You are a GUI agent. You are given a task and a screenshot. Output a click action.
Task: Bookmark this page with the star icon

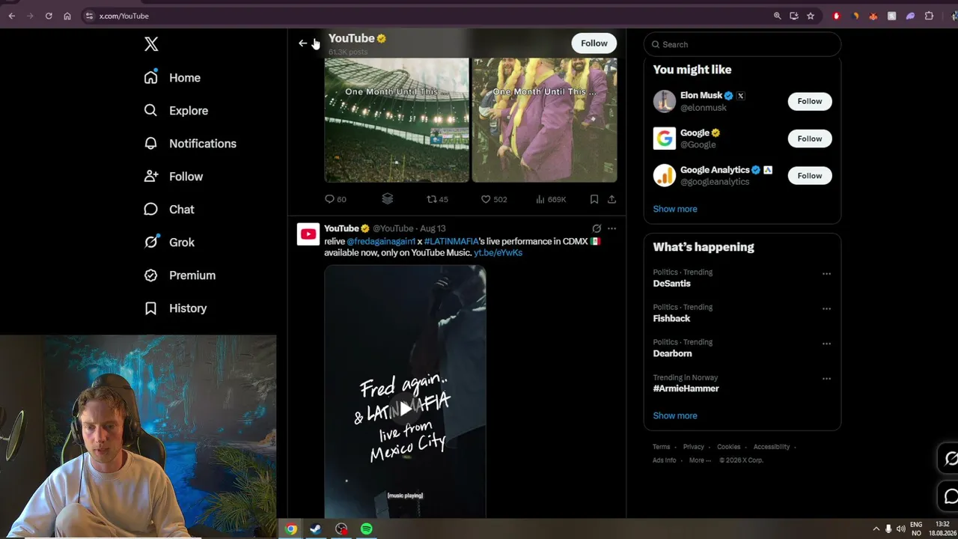coord(811,16)
